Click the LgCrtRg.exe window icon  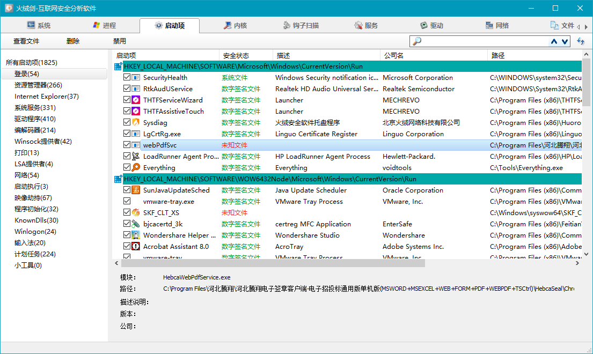tap(136, 134)
